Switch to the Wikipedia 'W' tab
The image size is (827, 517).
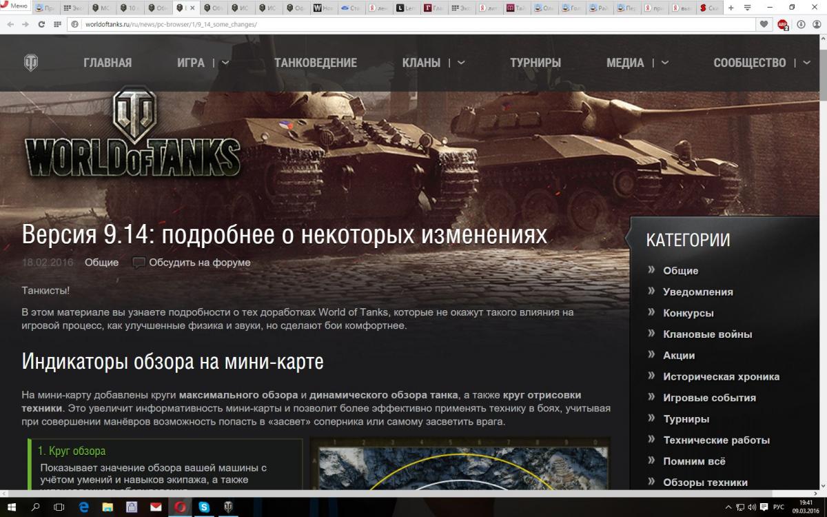coord(325,8)
